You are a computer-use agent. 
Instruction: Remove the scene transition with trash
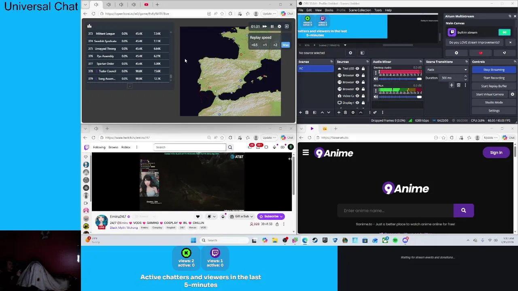(459, 85)
